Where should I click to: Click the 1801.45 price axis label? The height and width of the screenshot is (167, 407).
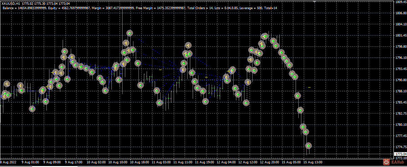click(401, 35)
